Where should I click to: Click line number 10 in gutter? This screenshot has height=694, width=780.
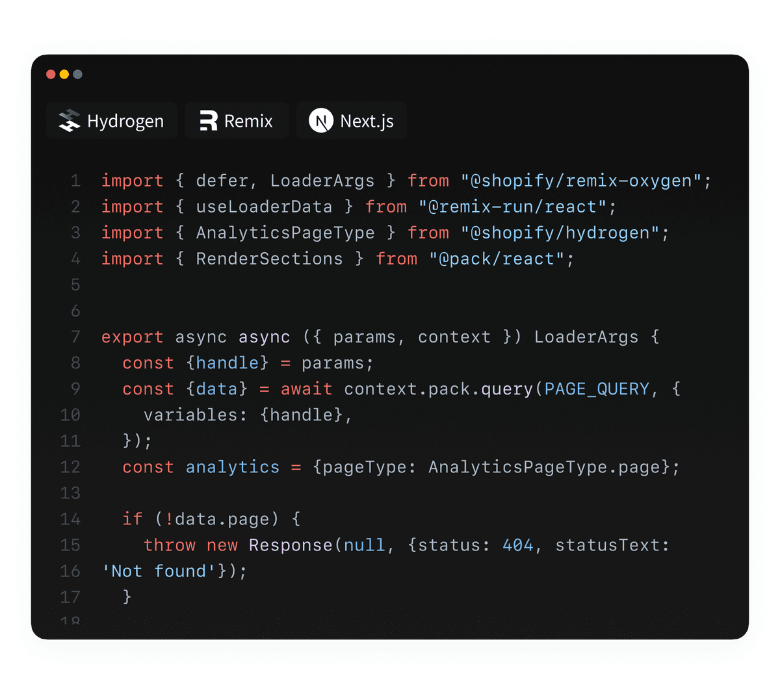[x=70, y=415]
